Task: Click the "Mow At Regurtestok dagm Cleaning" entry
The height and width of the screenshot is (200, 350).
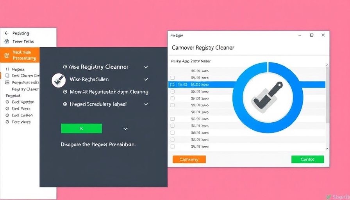Action: [109, 92]
